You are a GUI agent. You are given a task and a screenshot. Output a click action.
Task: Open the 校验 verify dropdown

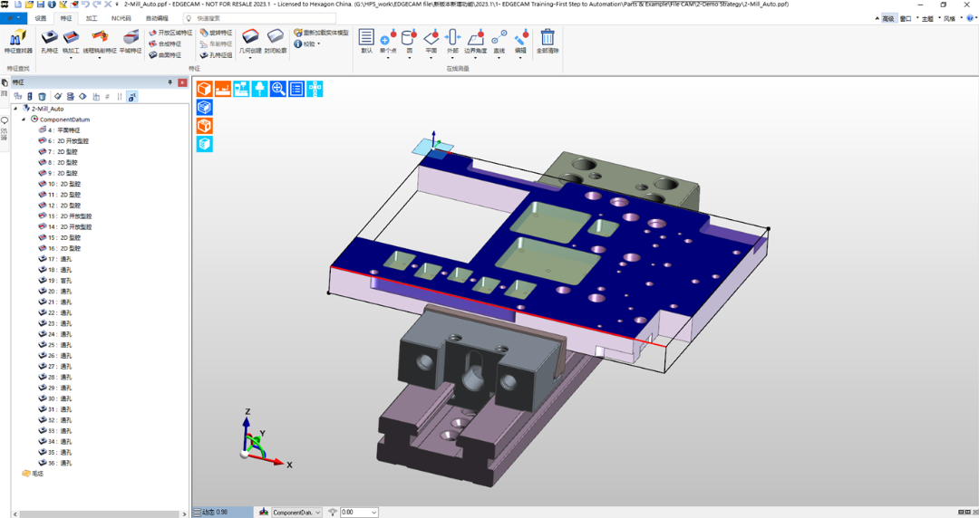(306, 43)
